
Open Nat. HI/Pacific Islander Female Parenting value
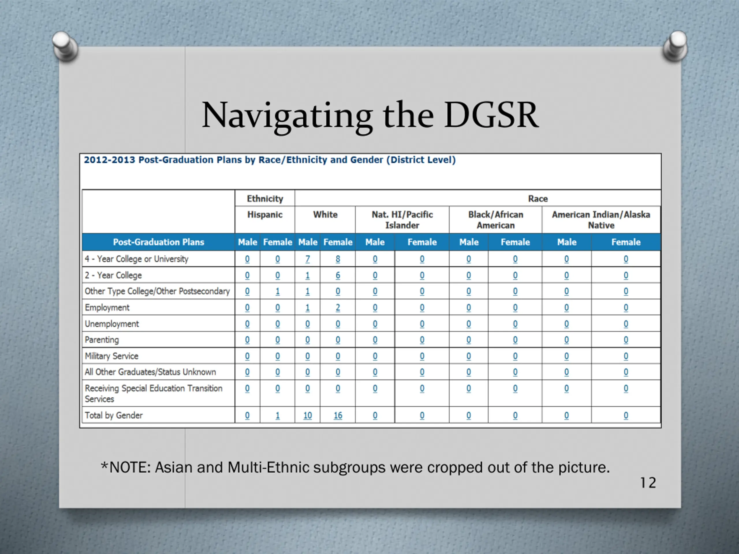tap(422, 340)
